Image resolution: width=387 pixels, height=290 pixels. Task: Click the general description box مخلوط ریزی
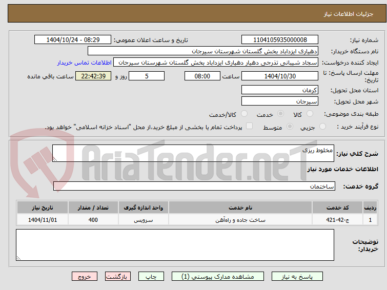click(x=193, y=153)
